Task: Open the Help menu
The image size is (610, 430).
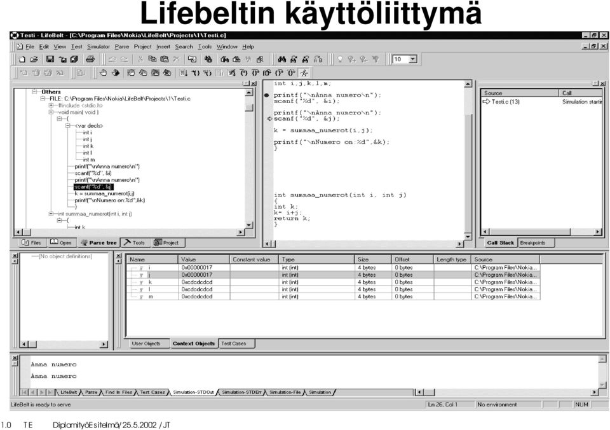Action: pos(248,46)
